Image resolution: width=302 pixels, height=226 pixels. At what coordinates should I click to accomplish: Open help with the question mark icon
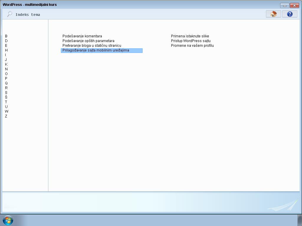(289, 14)
